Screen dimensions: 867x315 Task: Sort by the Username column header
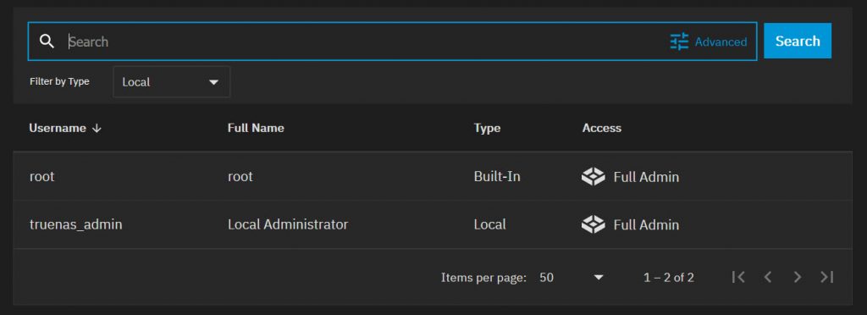pyautogui.click(x=58, y=128)
